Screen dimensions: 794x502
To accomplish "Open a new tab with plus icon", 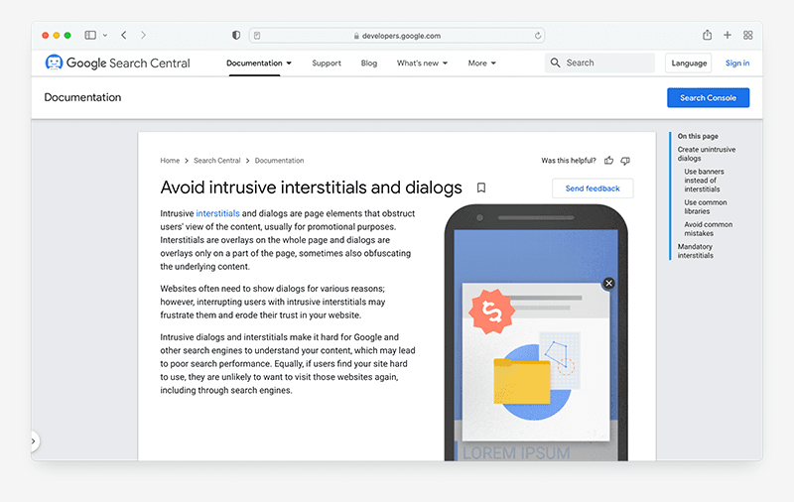I will click(x=728, y=35).
